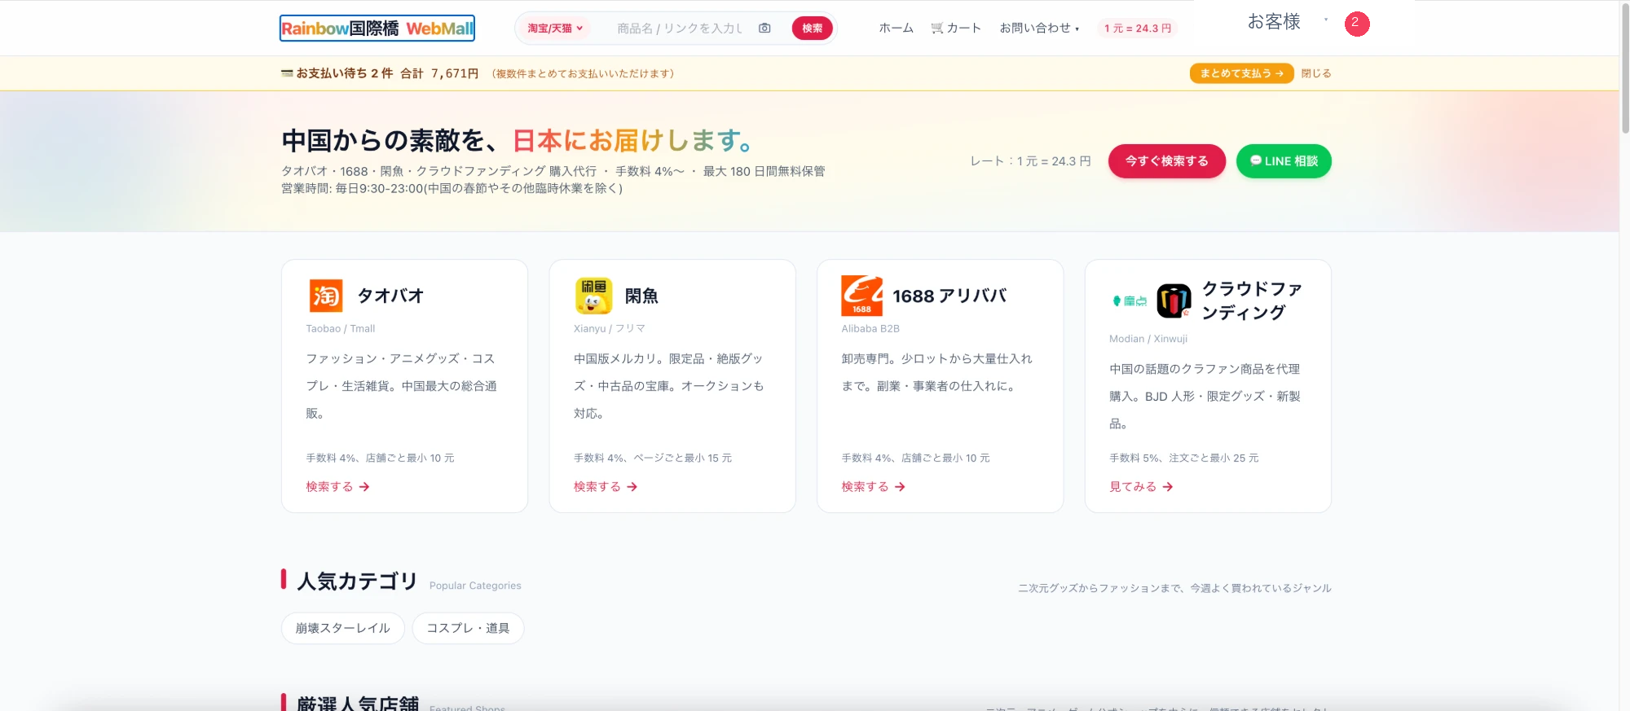Viewport: 1630px width, 711px height.
Task: Click the red 検索 button
Action: pyautogui.click(x=812, y=29)
